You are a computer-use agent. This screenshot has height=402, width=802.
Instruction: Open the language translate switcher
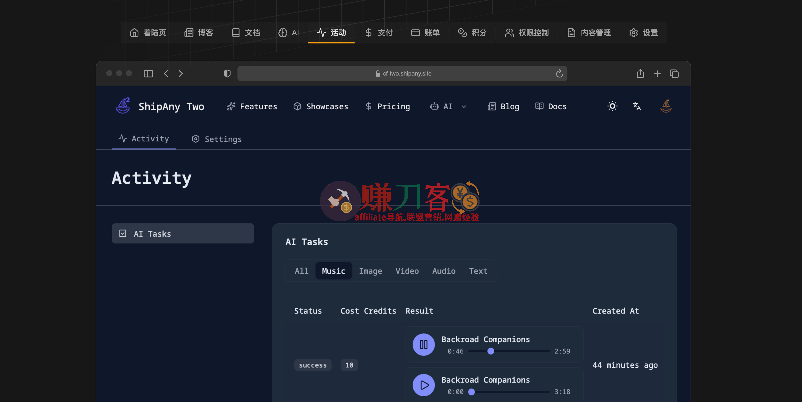[x=637, y=106]
